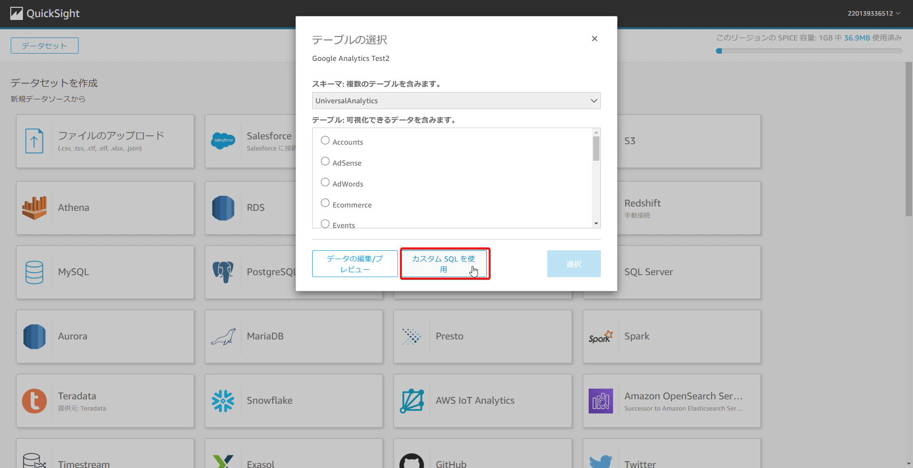
Task: Click the table list scroll up arrow
Action: click(596, 132)
